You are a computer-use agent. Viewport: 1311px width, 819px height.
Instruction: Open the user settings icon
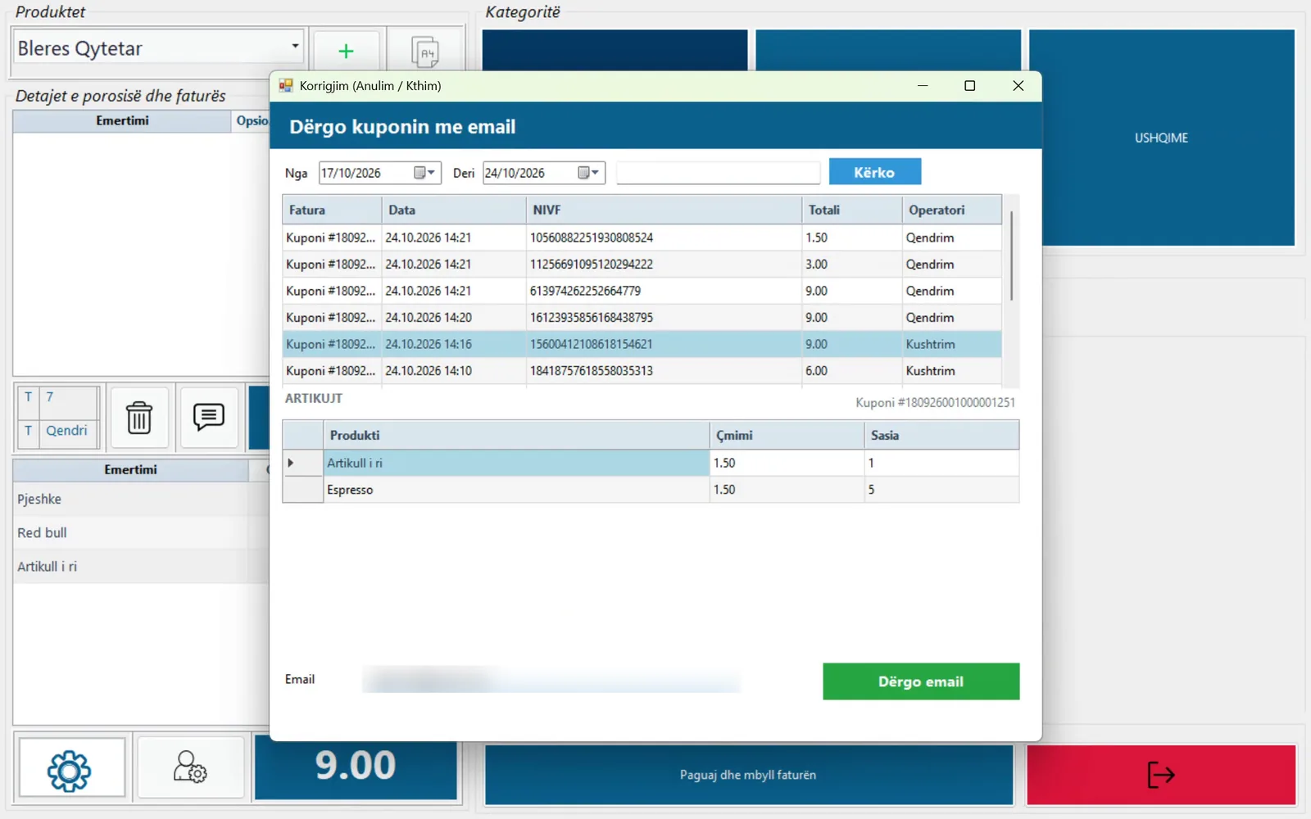(x=190, y=768)
